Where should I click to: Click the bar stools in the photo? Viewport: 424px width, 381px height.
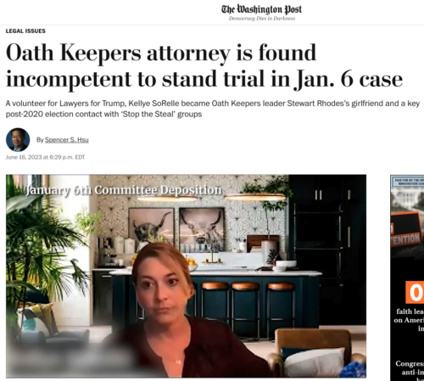244,308
